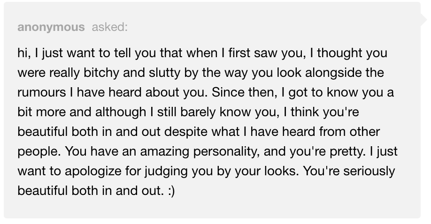Image resolution: width=431 pixels, height=224 pixels.
Task: Click the word "seriously" near message end
Action: coord(369,172)
